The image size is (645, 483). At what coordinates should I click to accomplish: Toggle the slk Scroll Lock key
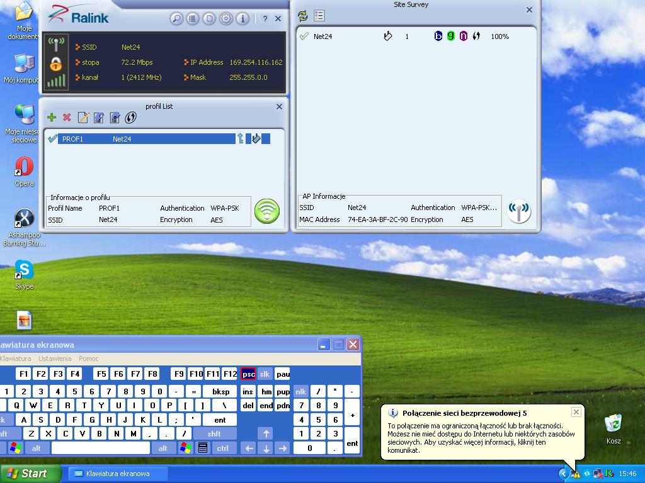[265, 374]
